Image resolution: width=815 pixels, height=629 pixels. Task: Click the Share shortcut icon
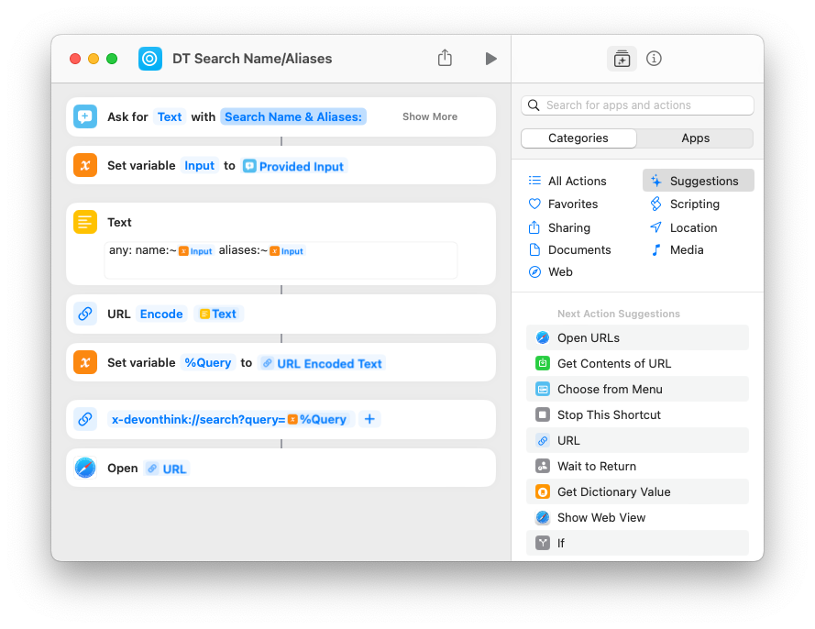(445, 59)
